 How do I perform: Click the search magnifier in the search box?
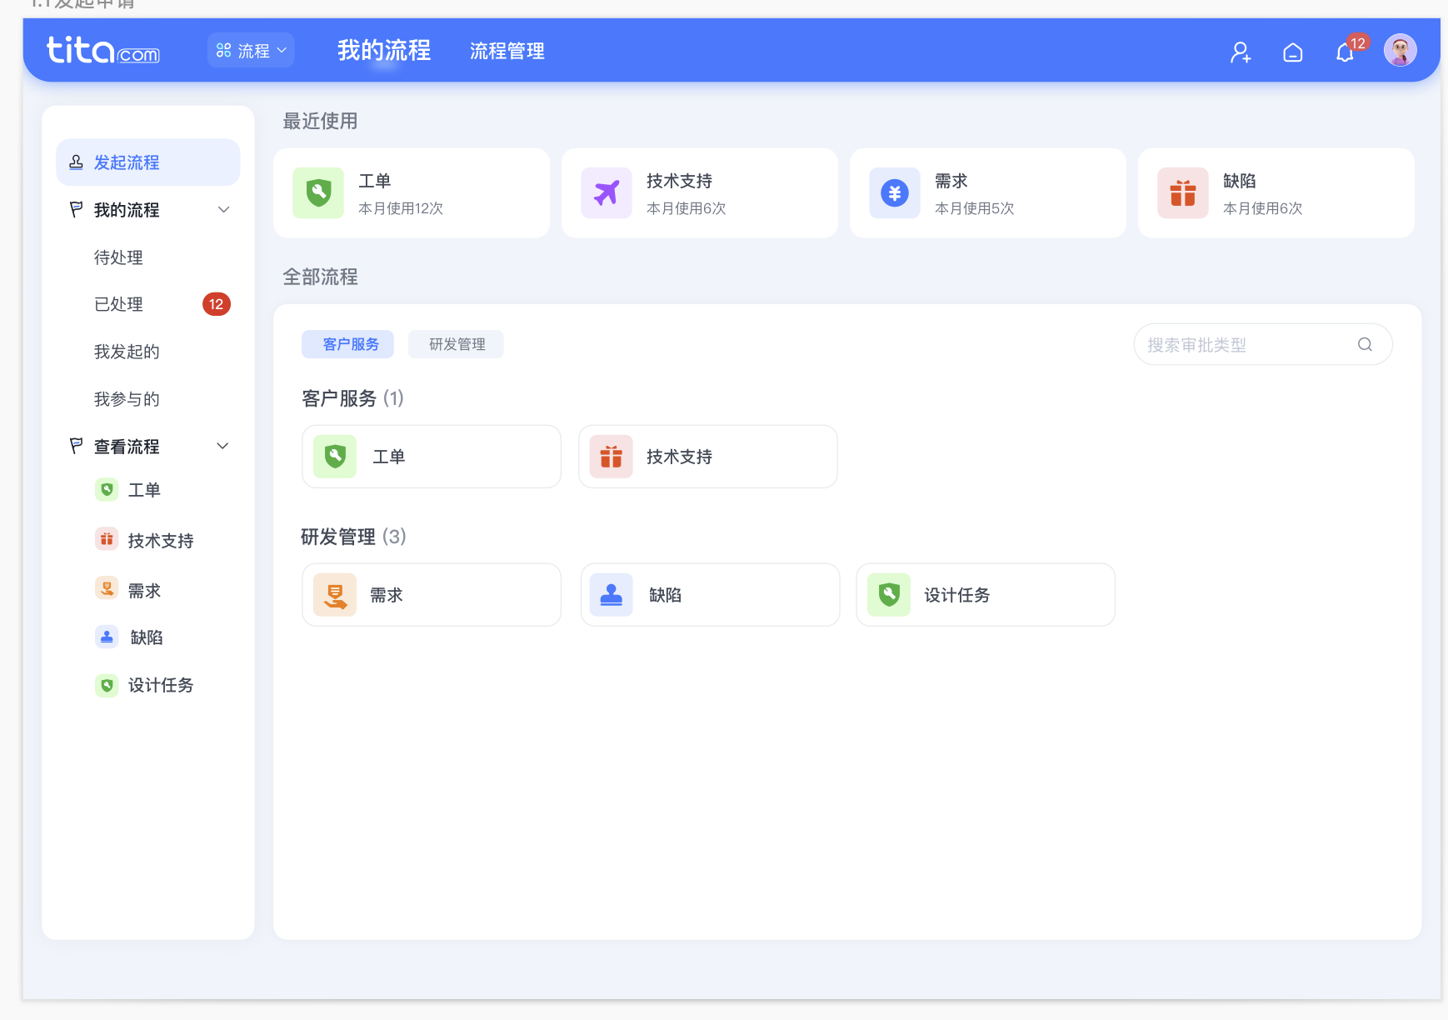pos(1365,344)
